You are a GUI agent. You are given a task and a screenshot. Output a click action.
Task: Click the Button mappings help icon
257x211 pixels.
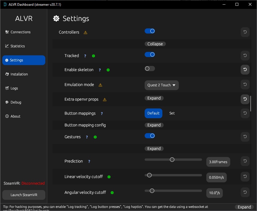[102, 114]
